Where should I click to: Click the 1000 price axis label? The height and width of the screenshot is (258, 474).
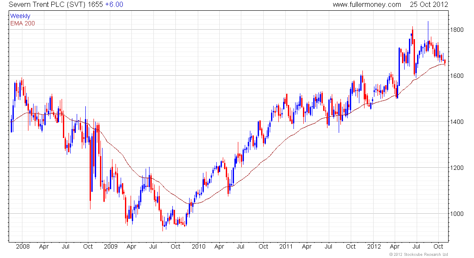pos(456,214)
